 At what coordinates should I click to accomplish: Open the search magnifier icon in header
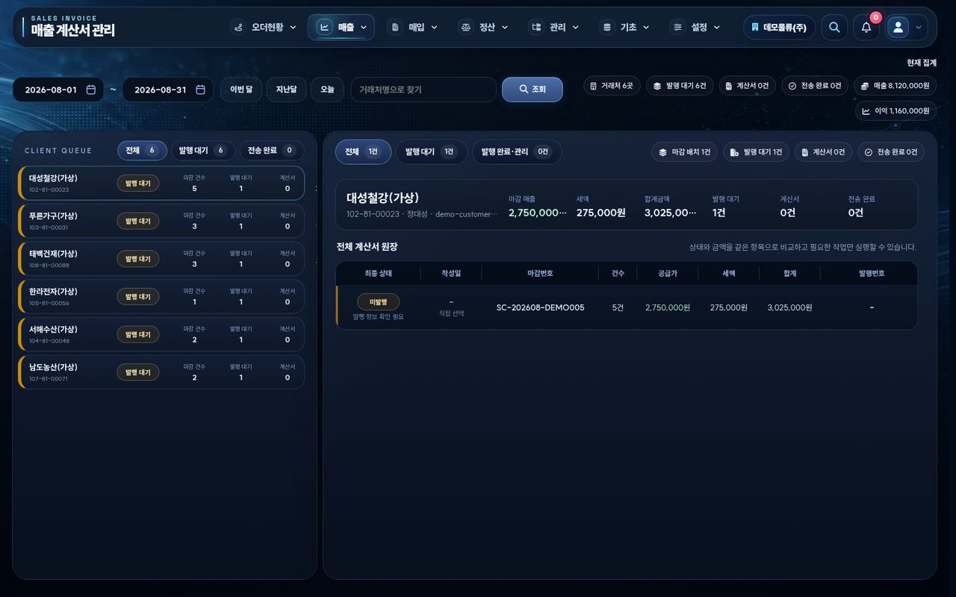coord(834,28)
